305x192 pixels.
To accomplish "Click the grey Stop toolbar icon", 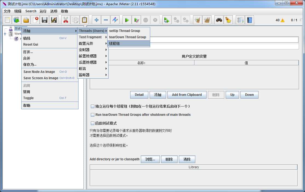I will click(x=146, y=20).
